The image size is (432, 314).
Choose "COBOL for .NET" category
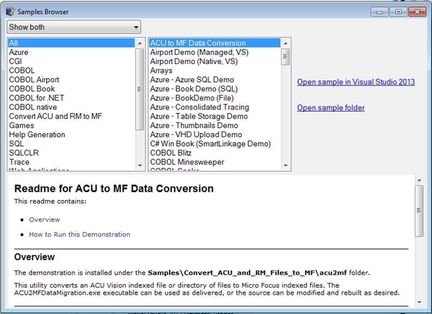tap(71, 98)
